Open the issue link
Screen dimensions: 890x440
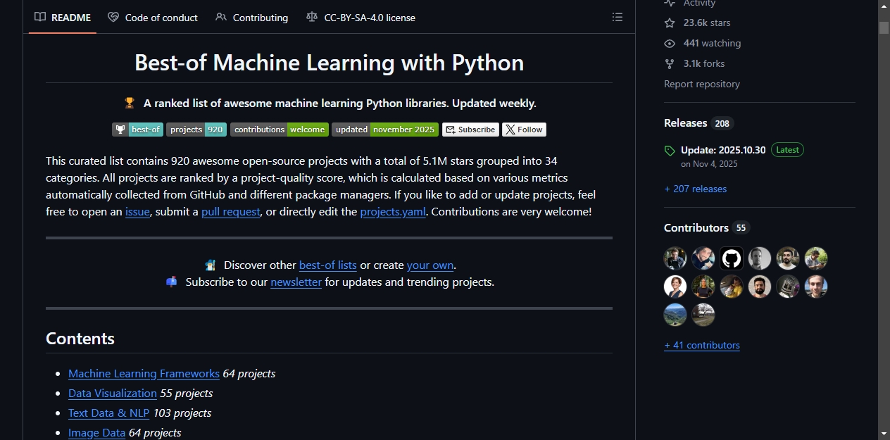pos(137,211)
